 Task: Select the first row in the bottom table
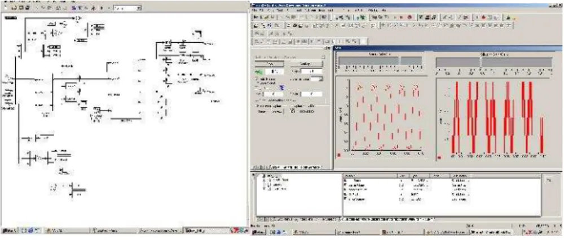pyautogui.click(x=442, y=181)
